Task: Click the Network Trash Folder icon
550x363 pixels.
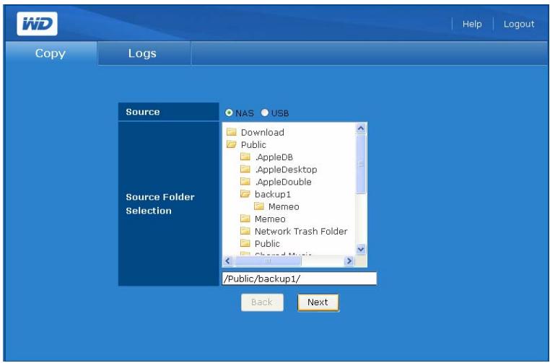Action: 245,231
